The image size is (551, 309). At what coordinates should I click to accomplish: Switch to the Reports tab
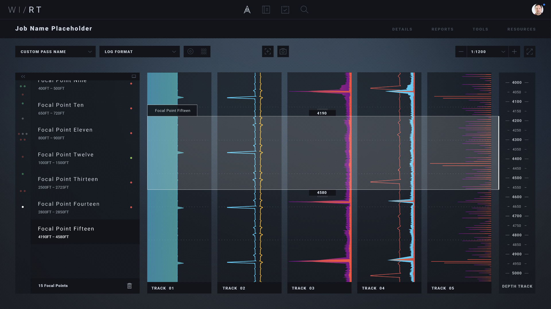[443, 29]
